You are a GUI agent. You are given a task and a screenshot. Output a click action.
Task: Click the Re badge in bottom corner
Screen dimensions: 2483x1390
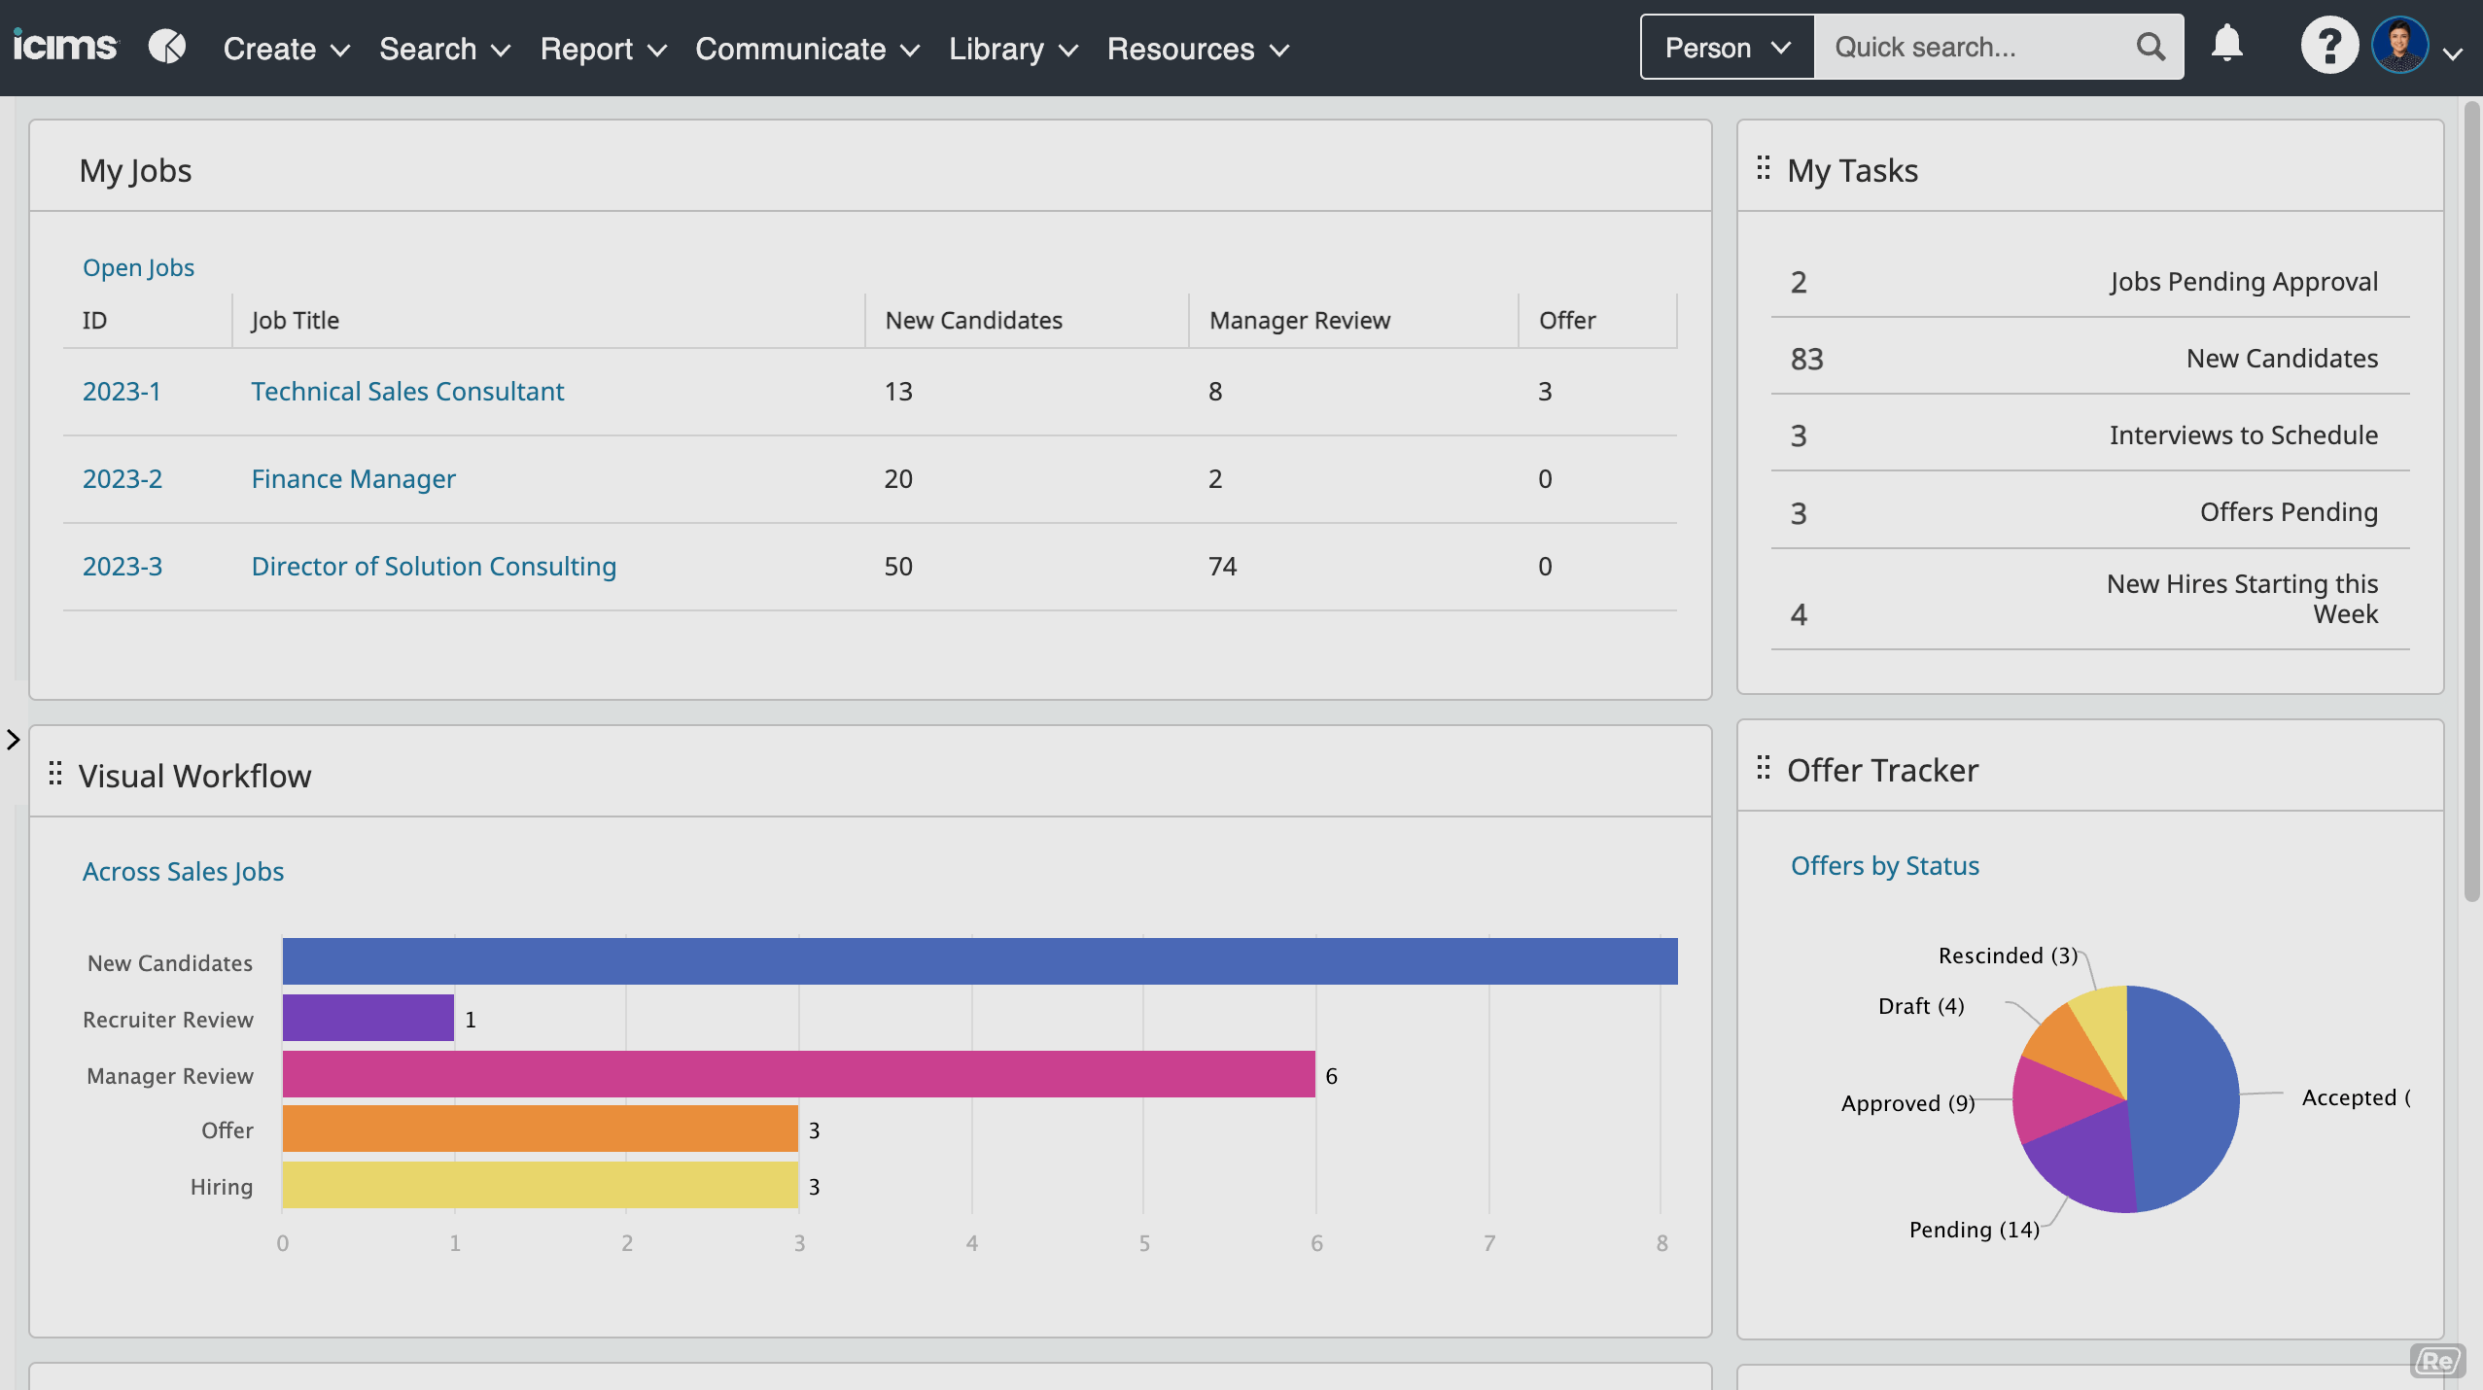tap(2437, 1361)
